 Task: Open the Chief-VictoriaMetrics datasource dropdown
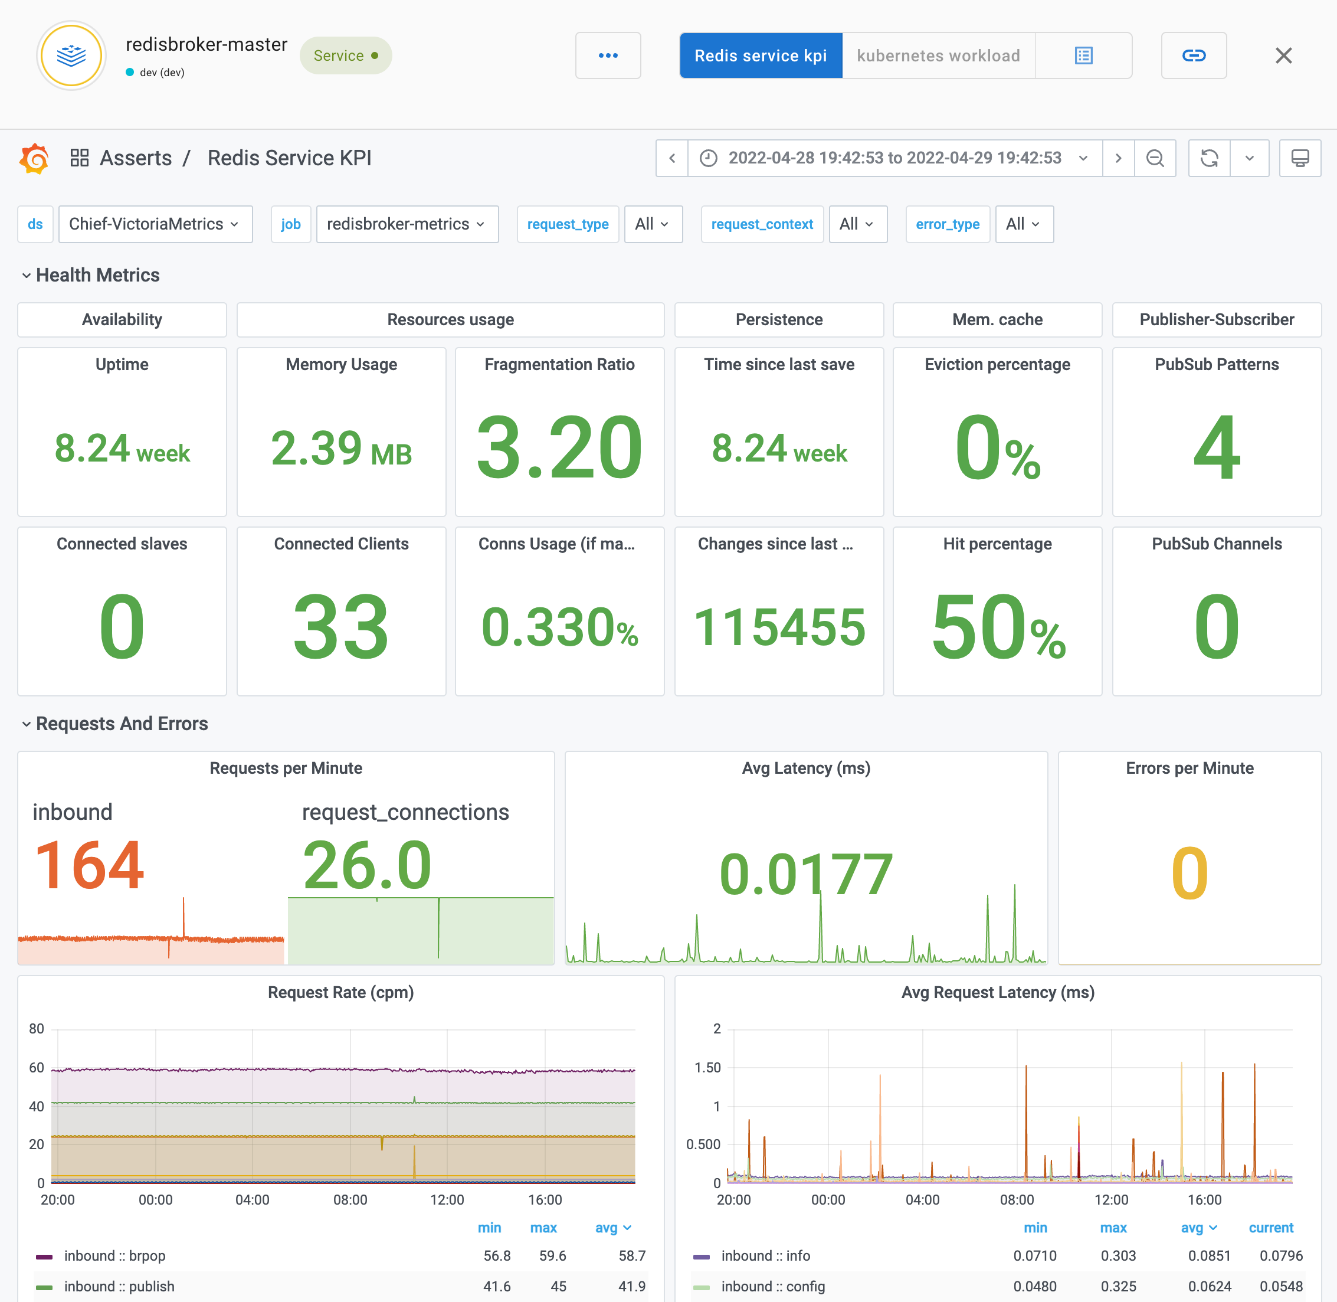point(155,224)
